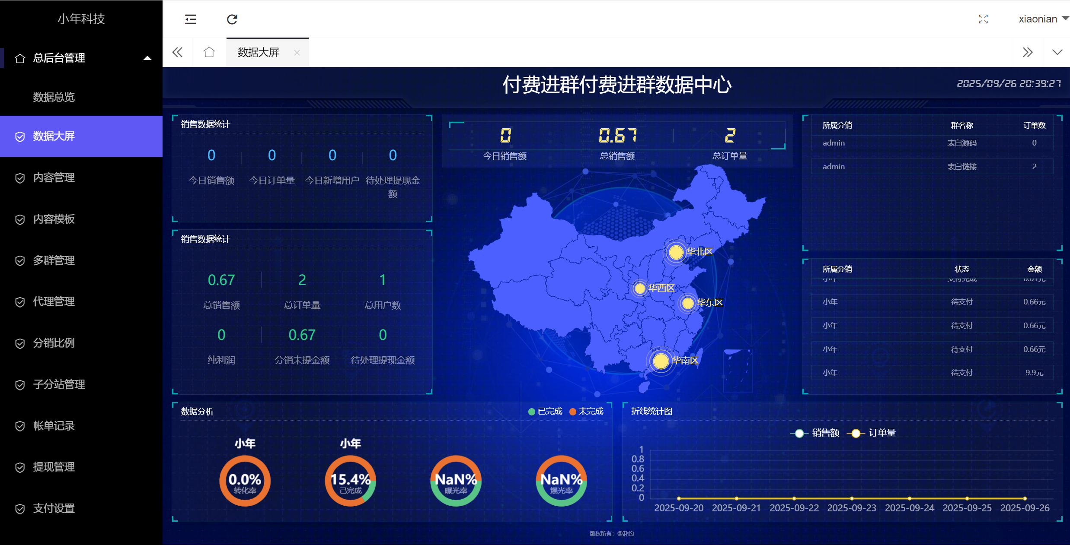
Task: Click the home icon in the tab bar
Action: pyautogui.click(x=209, y=52)
